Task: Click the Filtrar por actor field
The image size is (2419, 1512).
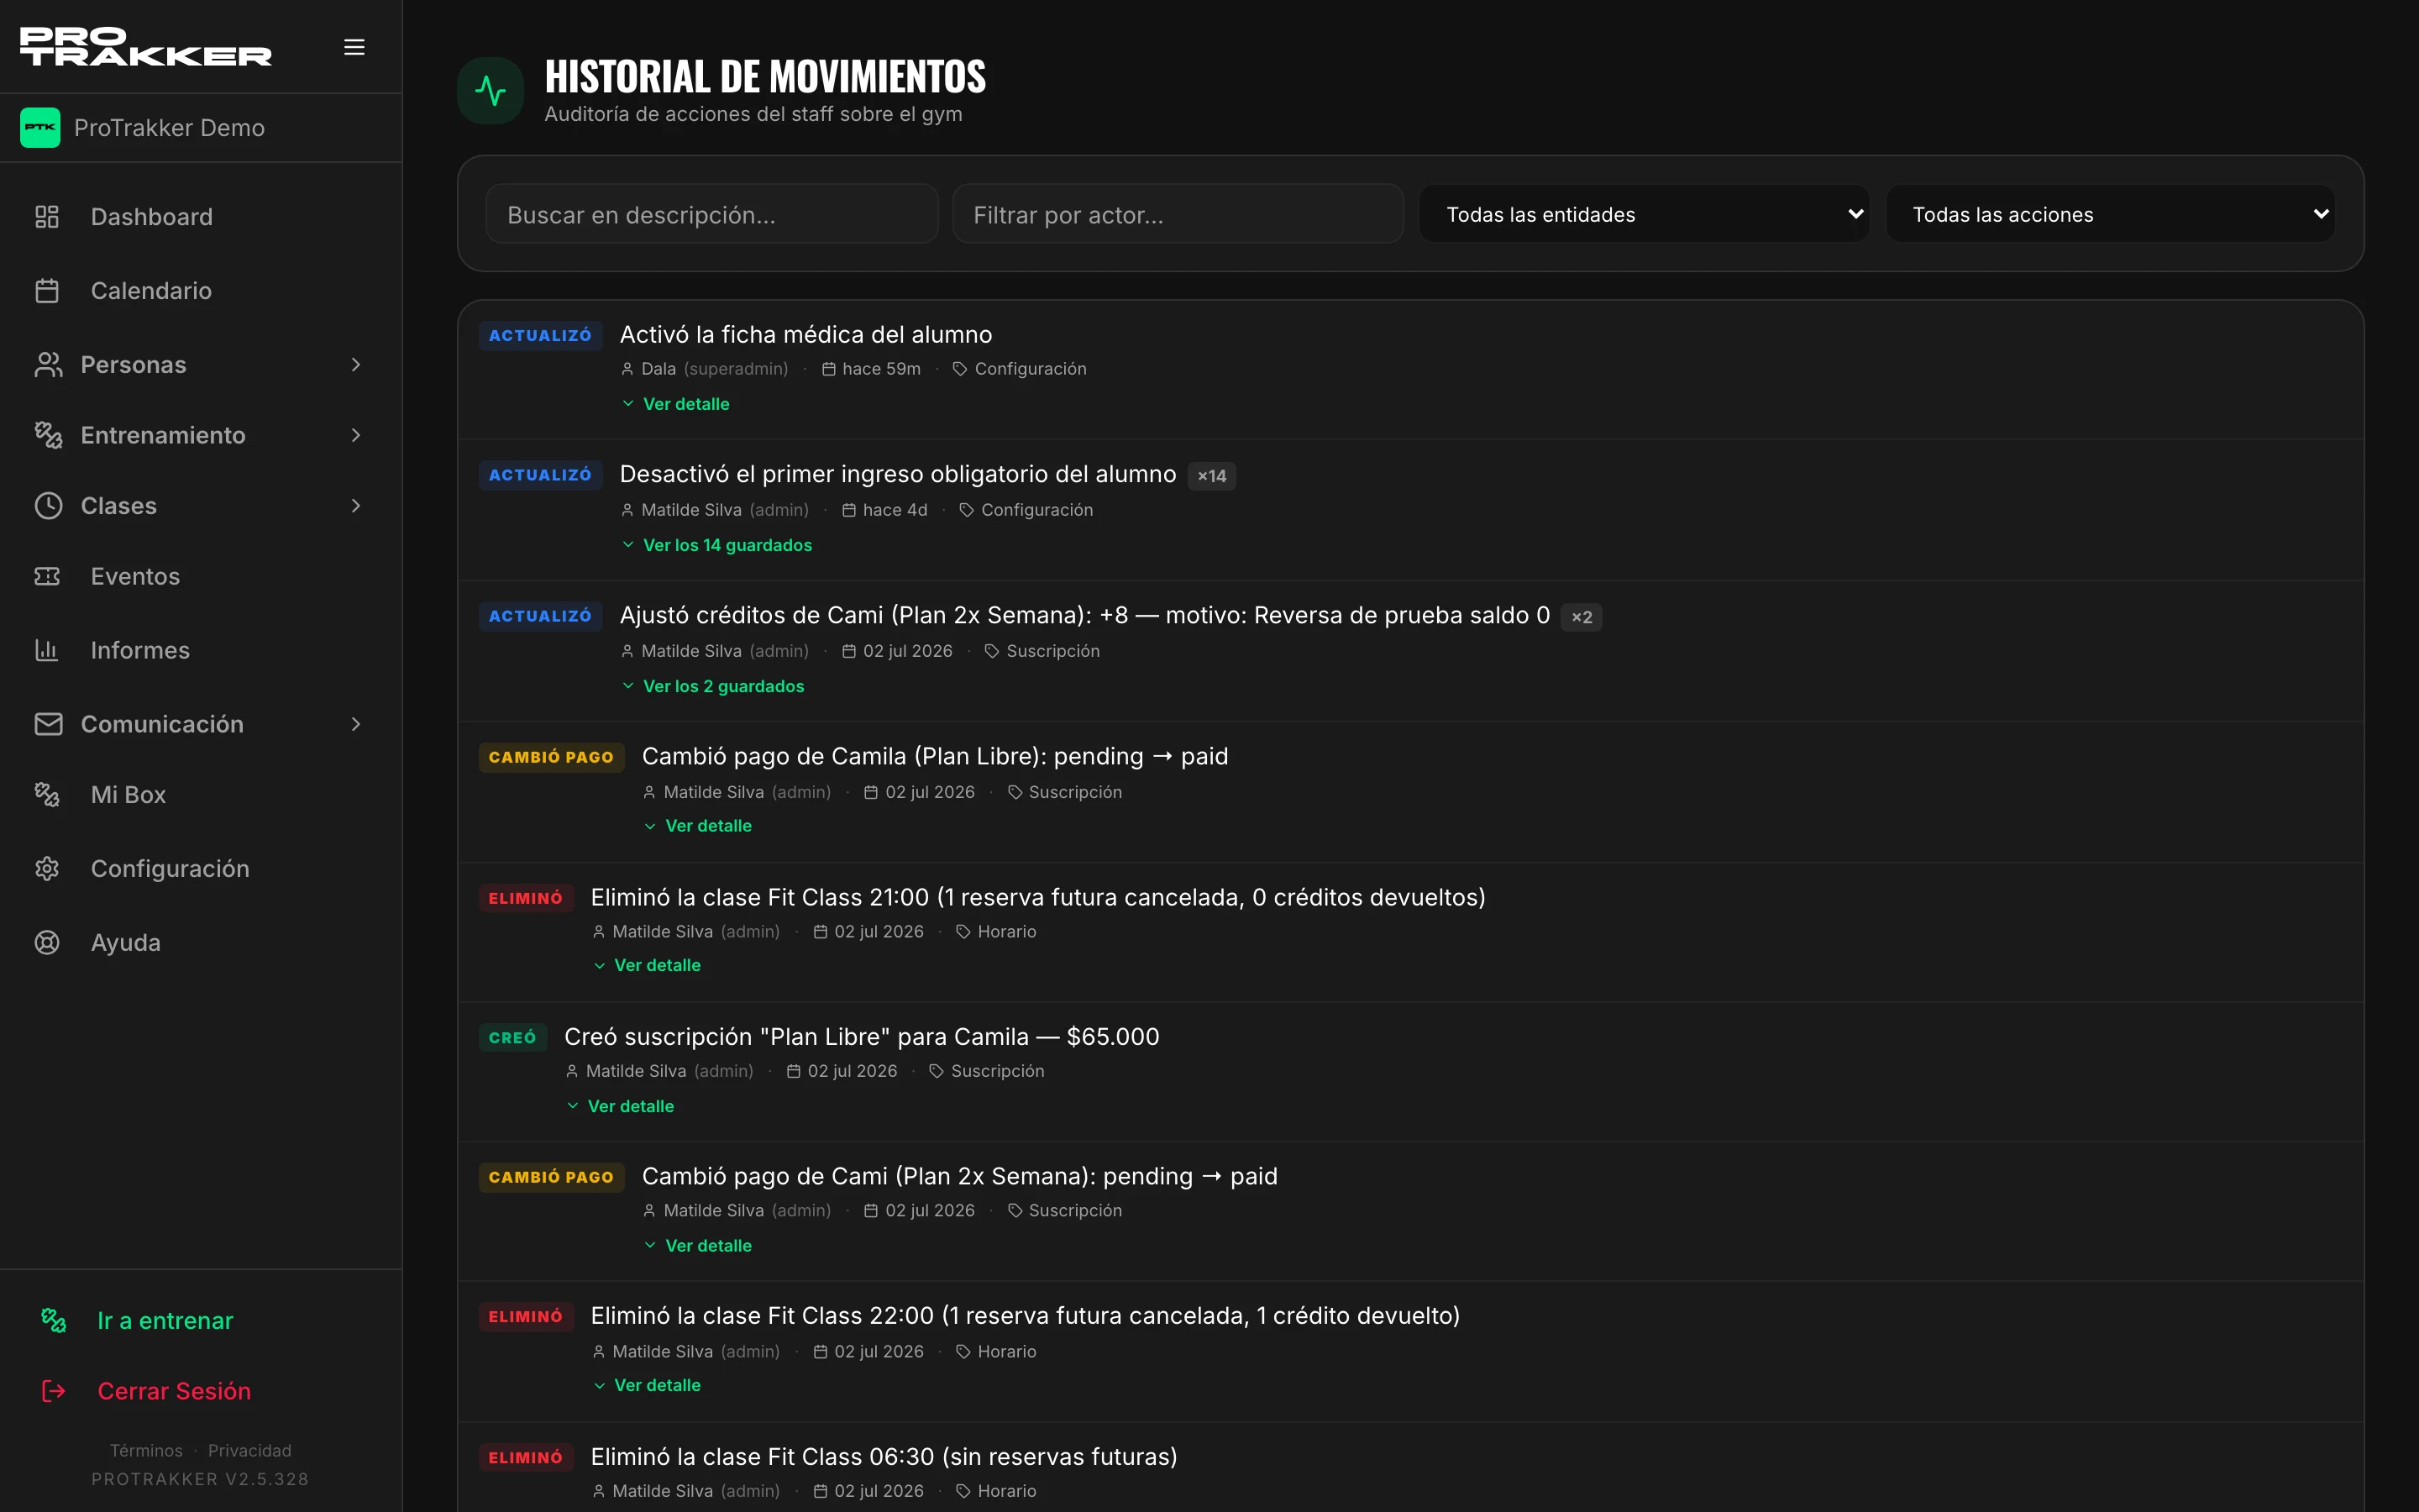Action: pos(1178,214)
